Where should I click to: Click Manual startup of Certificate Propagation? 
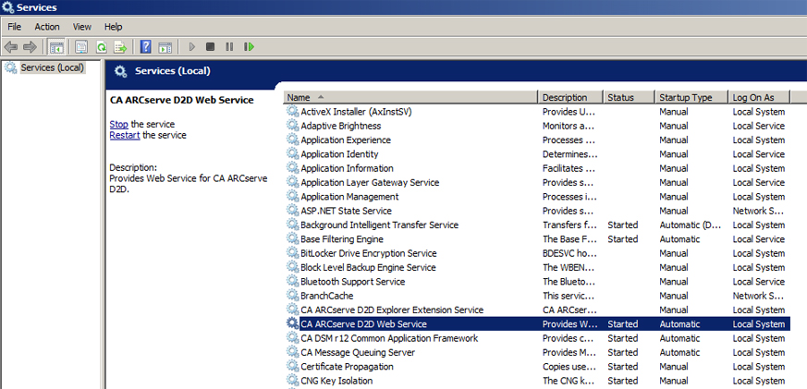coord(674,366)
